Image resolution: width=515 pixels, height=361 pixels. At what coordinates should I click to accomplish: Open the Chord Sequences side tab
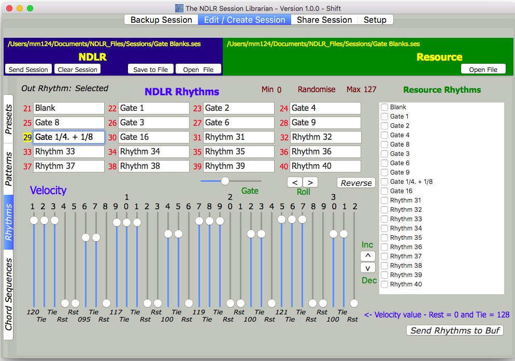click(x=8, y=294)
